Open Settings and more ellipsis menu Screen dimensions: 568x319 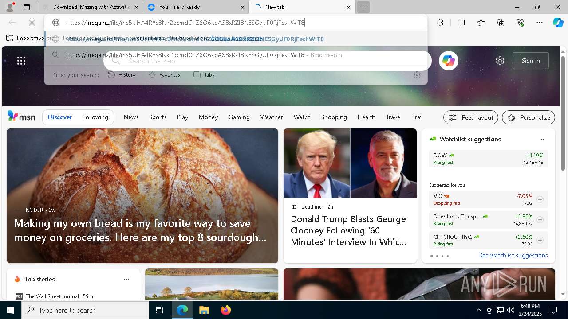[540, 23]
